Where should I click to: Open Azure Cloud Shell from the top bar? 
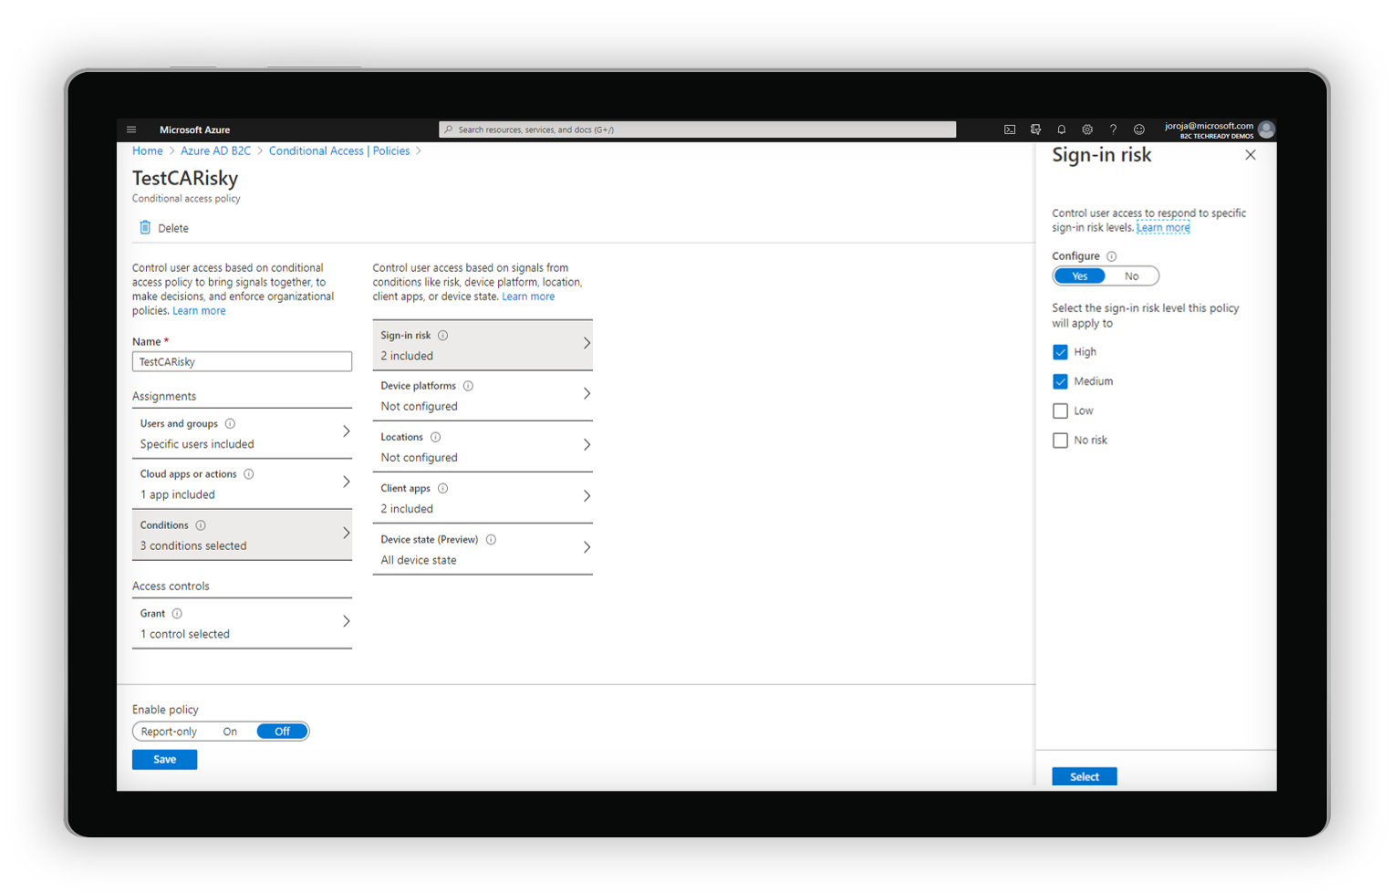[1010, 129]
